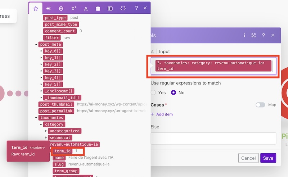Close the module settings dialog
The image size is (288, 177).
(x=273, y=35)
